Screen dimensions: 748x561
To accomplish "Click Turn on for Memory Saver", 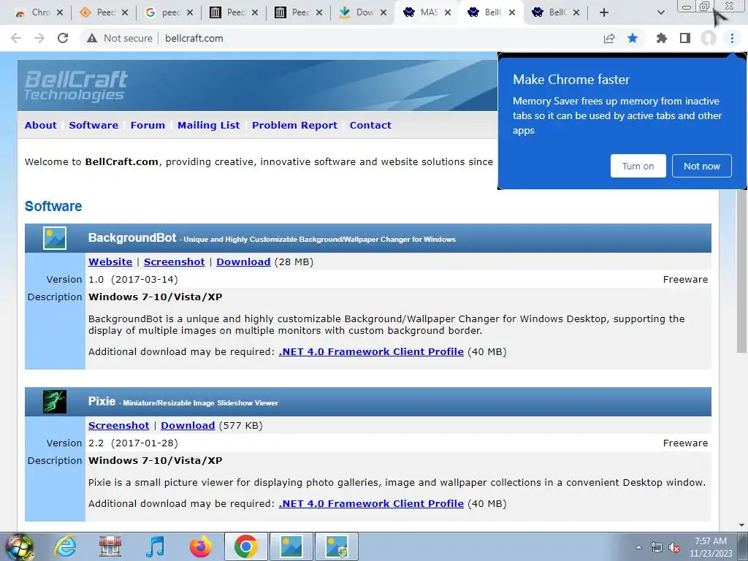I will 638,166.
